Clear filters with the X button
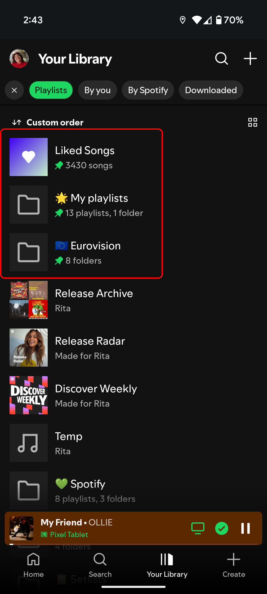This screenshot has width=267, height=594. click(x=14, y=90)
